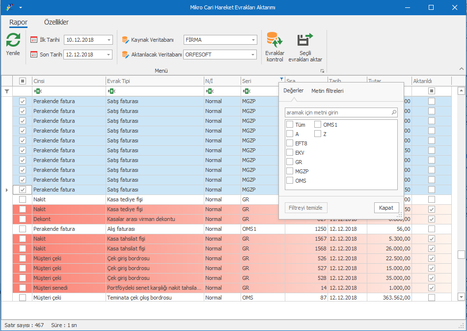Viewport: 467px width, 331px height.
Task: Select the Değerler filter tab
Action: coord(293,90)
